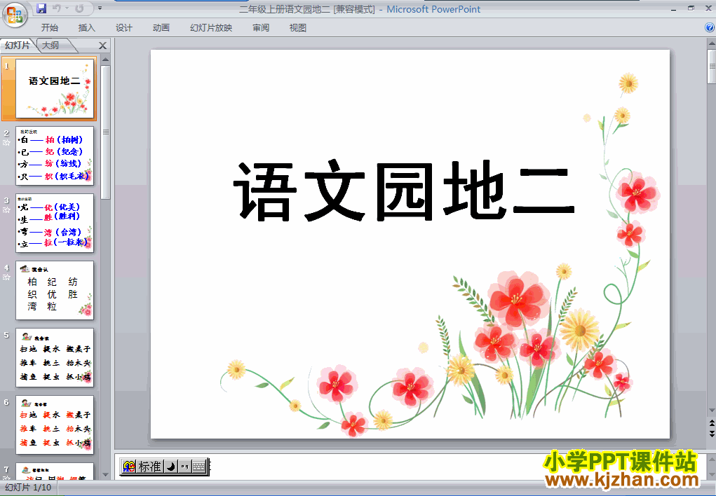The image size is (716, 496).
Task: Click the thumbnail pane scroll up arrow
Action: click(x=105, y=60)
